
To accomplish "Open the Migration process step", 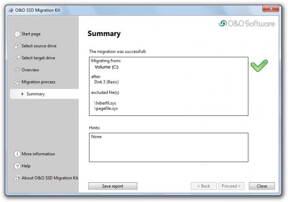I will tap(38, 82).
